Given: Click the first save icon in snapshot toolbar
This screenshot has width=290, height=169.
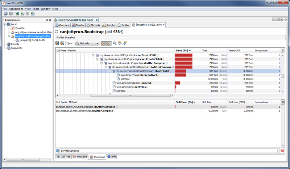Looking at the screenshot, I should [x=57, y=43].
